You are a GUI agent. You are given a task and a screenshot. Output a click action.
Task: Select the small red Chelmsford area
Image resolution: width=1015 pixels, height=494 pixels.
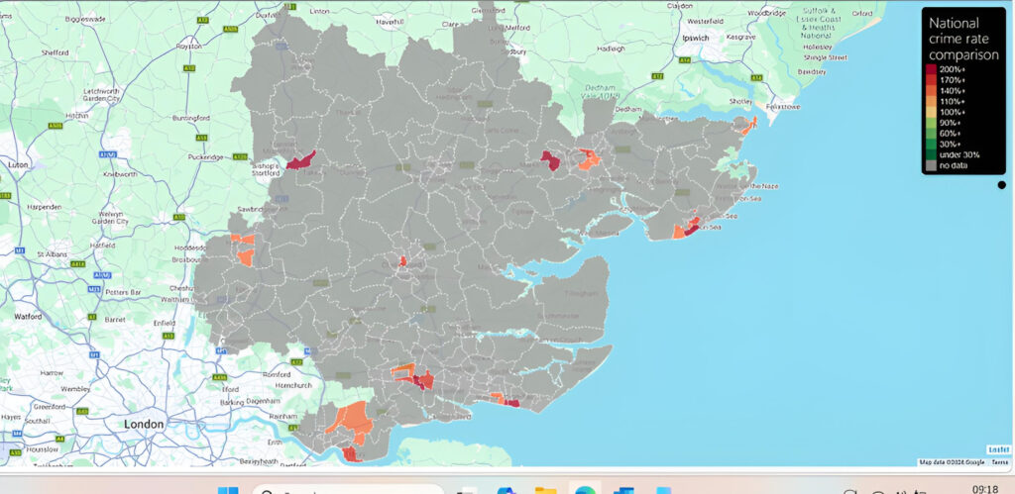pos(402,261)
